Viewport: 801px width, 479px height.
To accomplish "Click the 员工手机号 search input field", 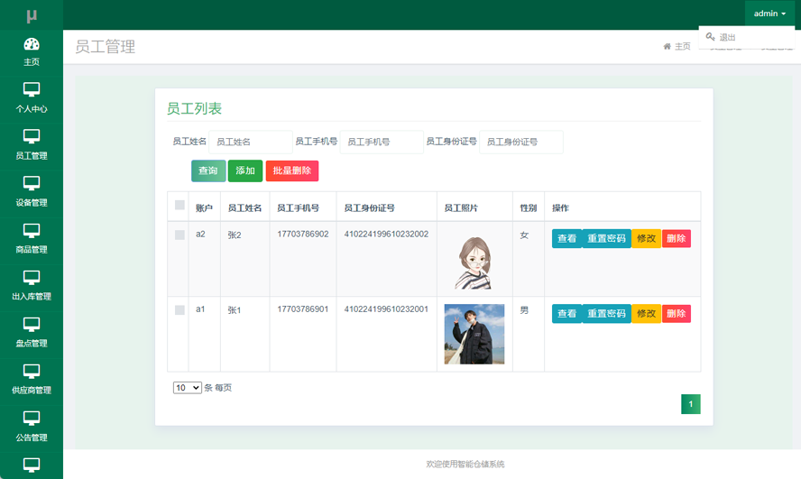I will tap(382, 142).
